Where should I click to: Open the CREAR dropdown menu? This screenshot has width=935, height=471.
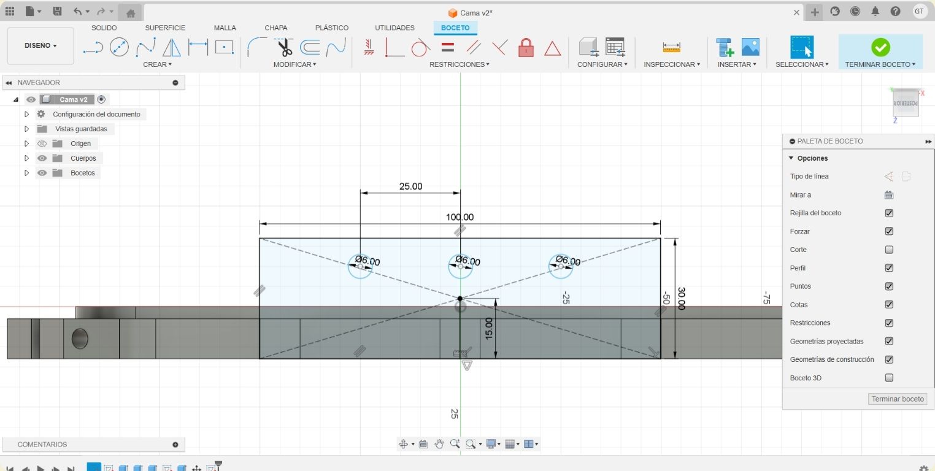click(157, 64)
